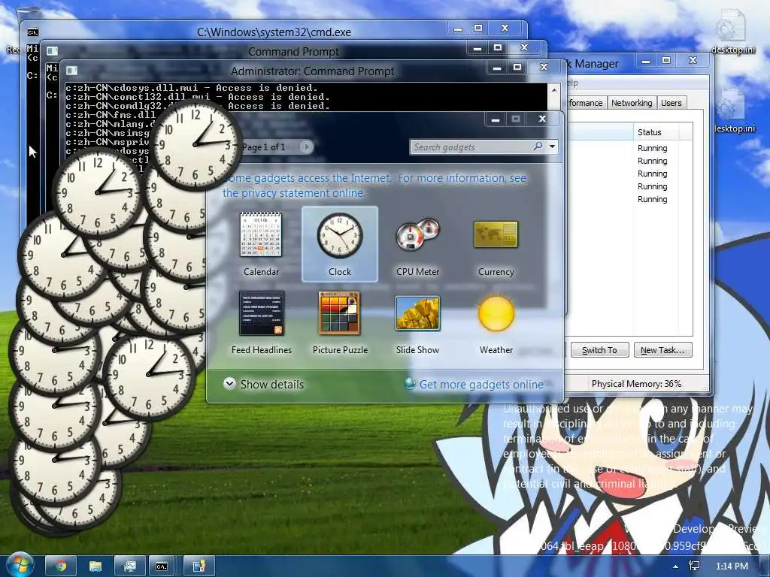This screenshot has width=770, height=577.
Task: Select the first Running status row
Action: tap(652, 148)
